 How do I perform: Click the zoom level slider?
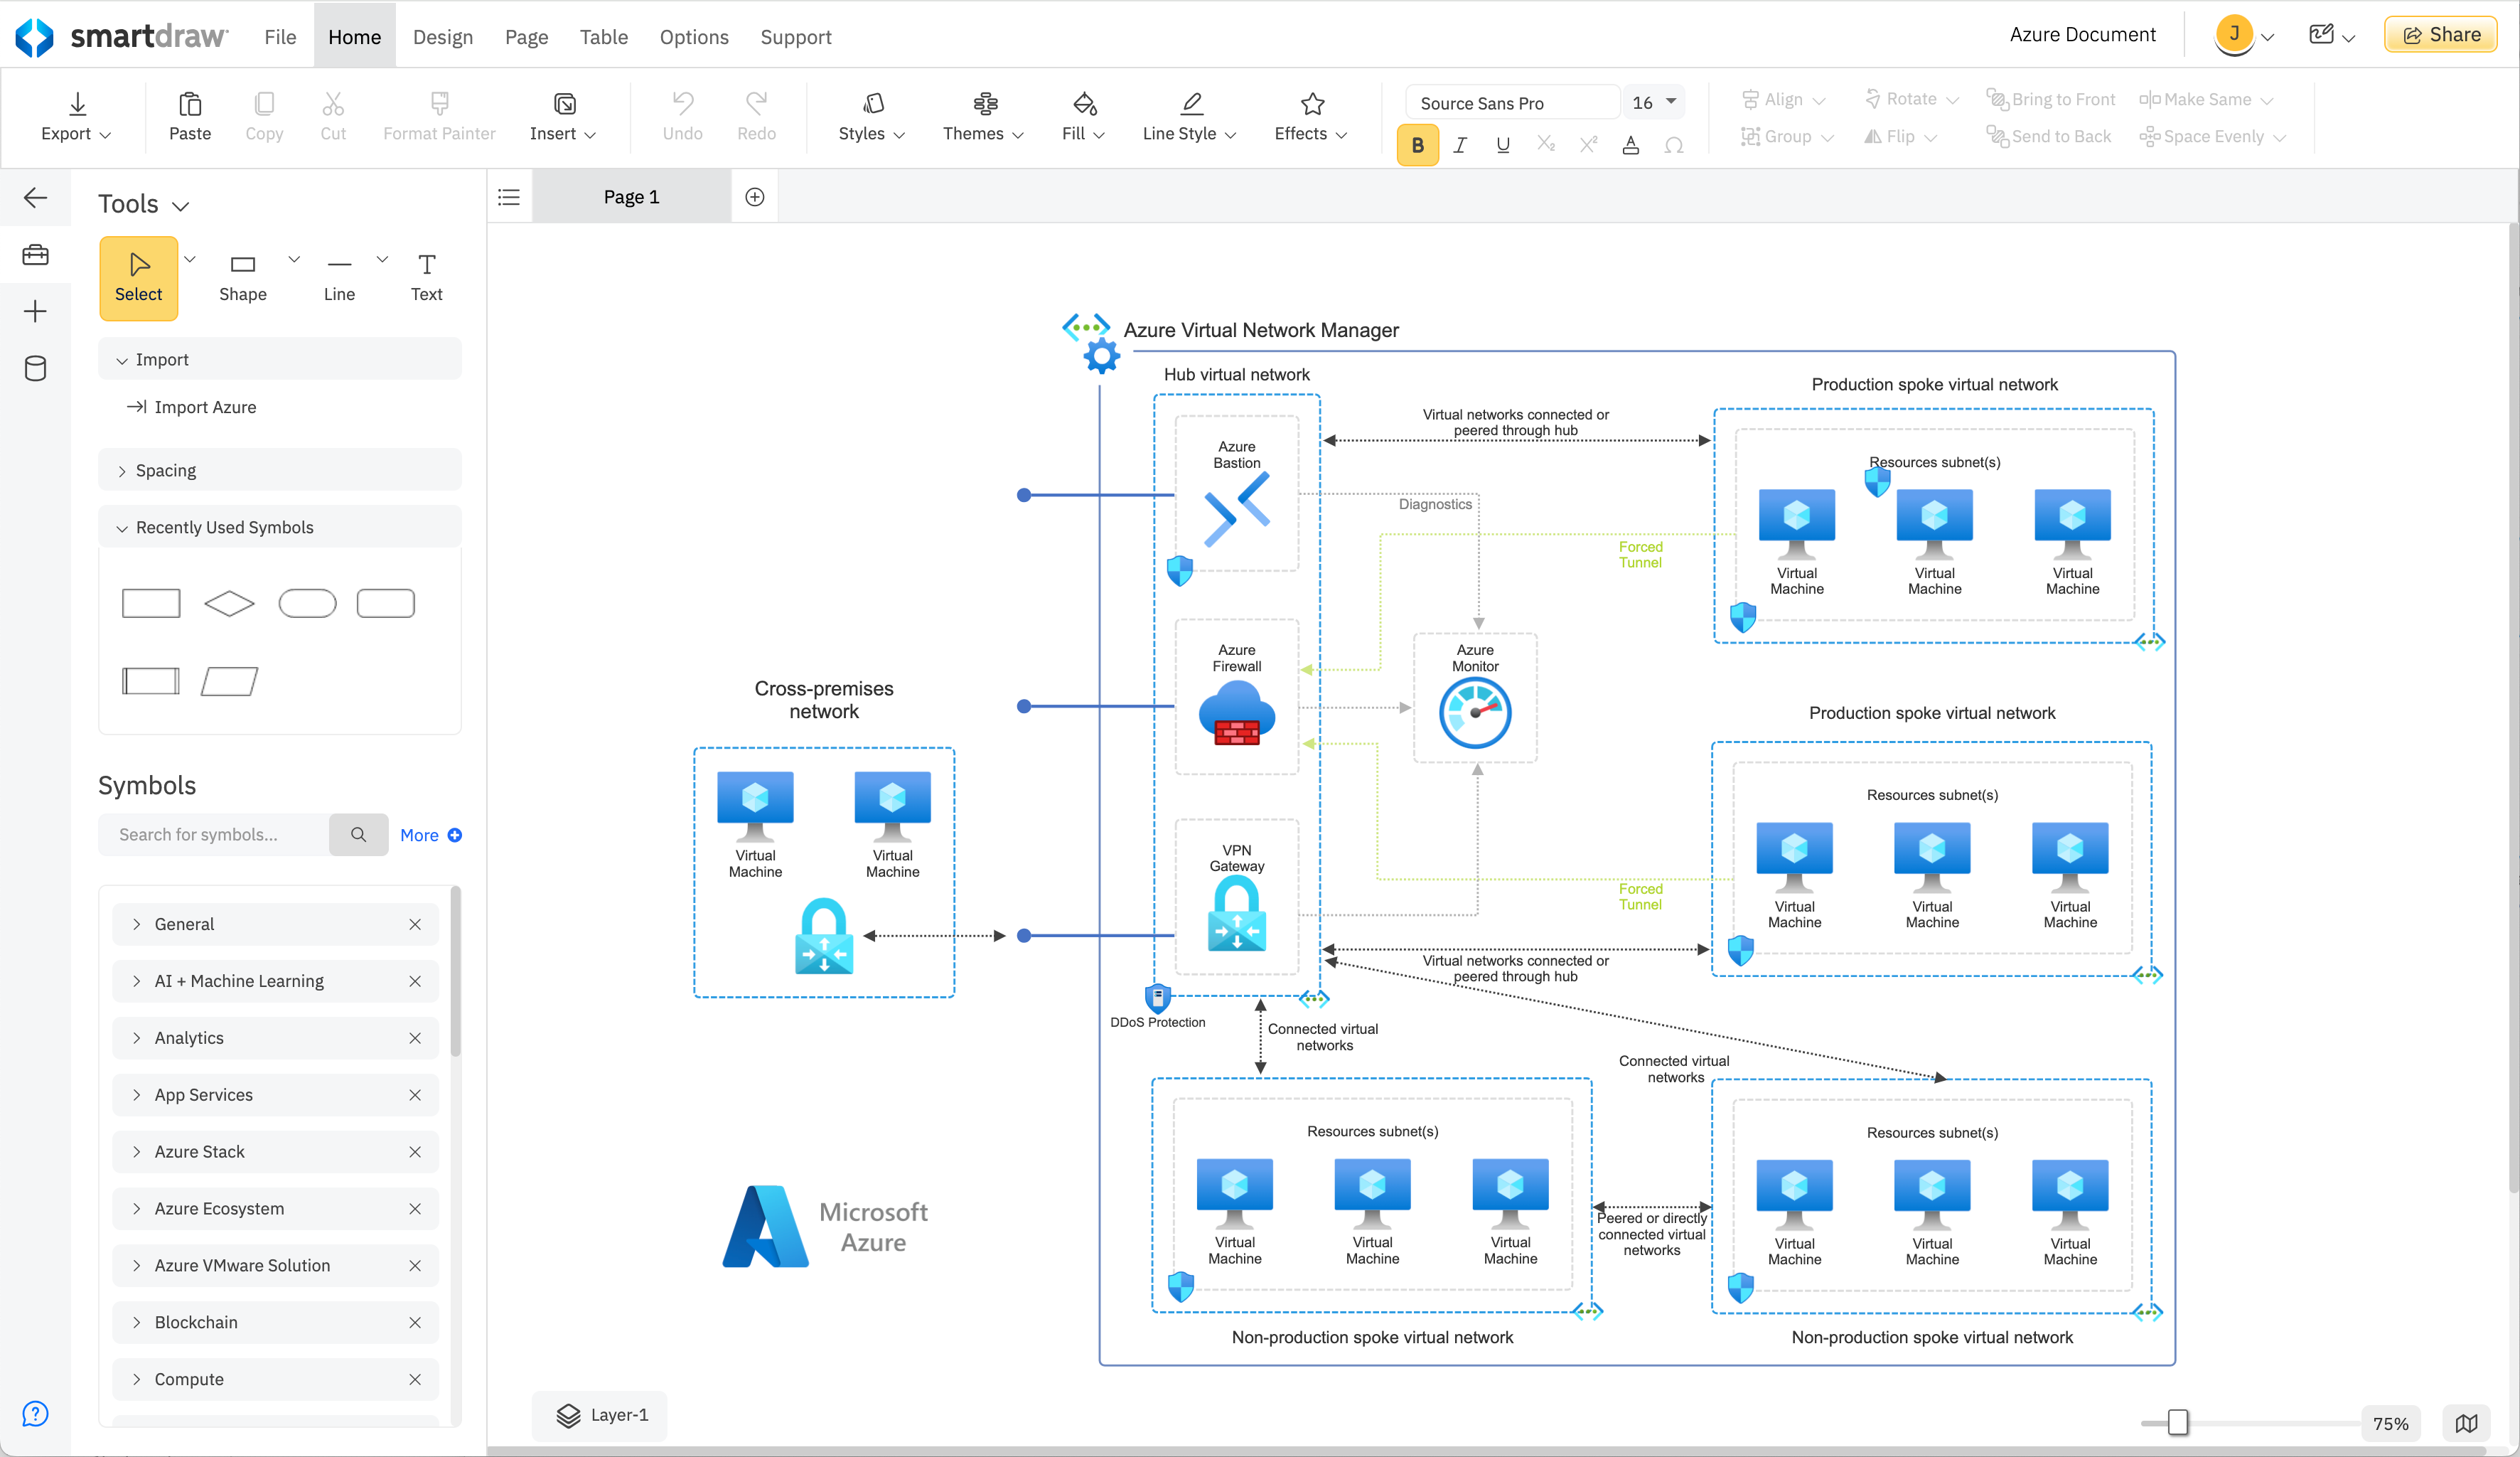(x=2177, y=1422)
